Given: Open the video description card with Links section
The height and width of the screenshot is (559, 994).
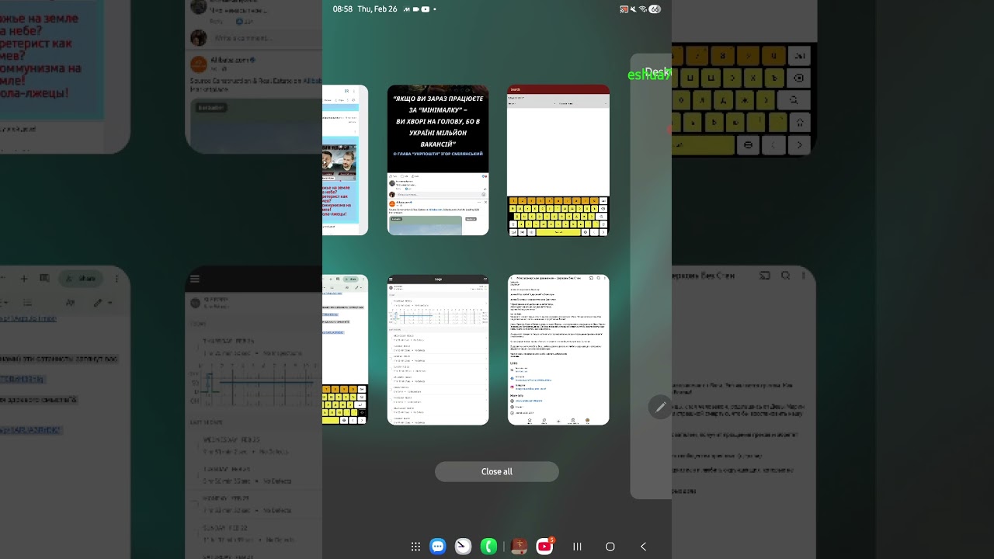Looking at the screenshot, I should click(x=558, y=349).
